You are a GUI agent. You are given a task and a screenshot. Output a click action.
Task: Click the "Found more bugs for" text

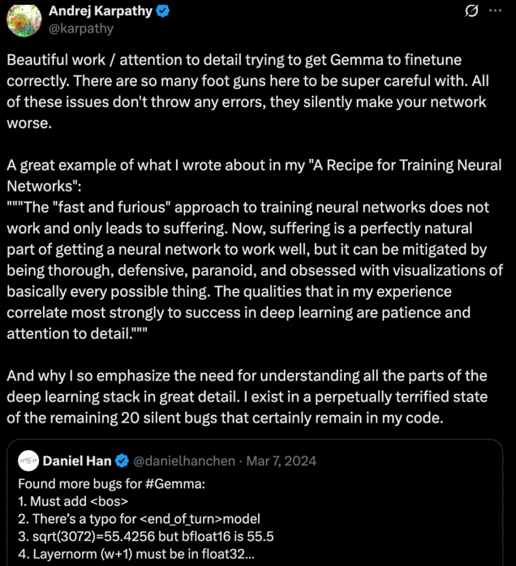(79, 484)
